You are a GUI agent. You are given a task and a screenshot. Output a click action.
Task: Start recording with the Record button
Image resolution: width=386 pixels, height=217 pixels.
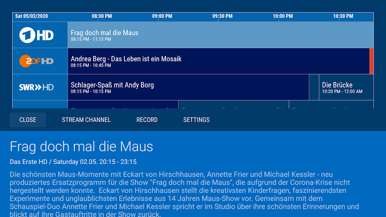click(147, 120)
